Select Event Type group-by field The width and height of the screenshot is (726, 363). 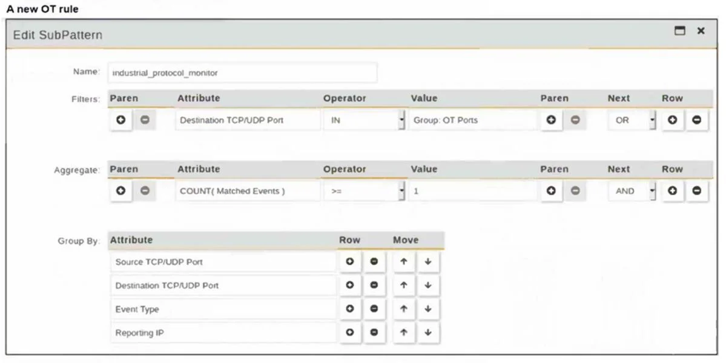[223, 308]
